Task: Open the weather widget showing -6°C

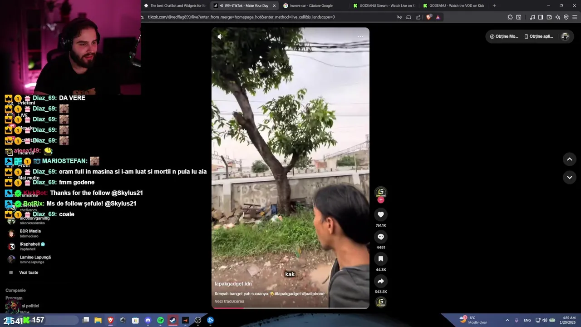Action: (x=473, y=320)
